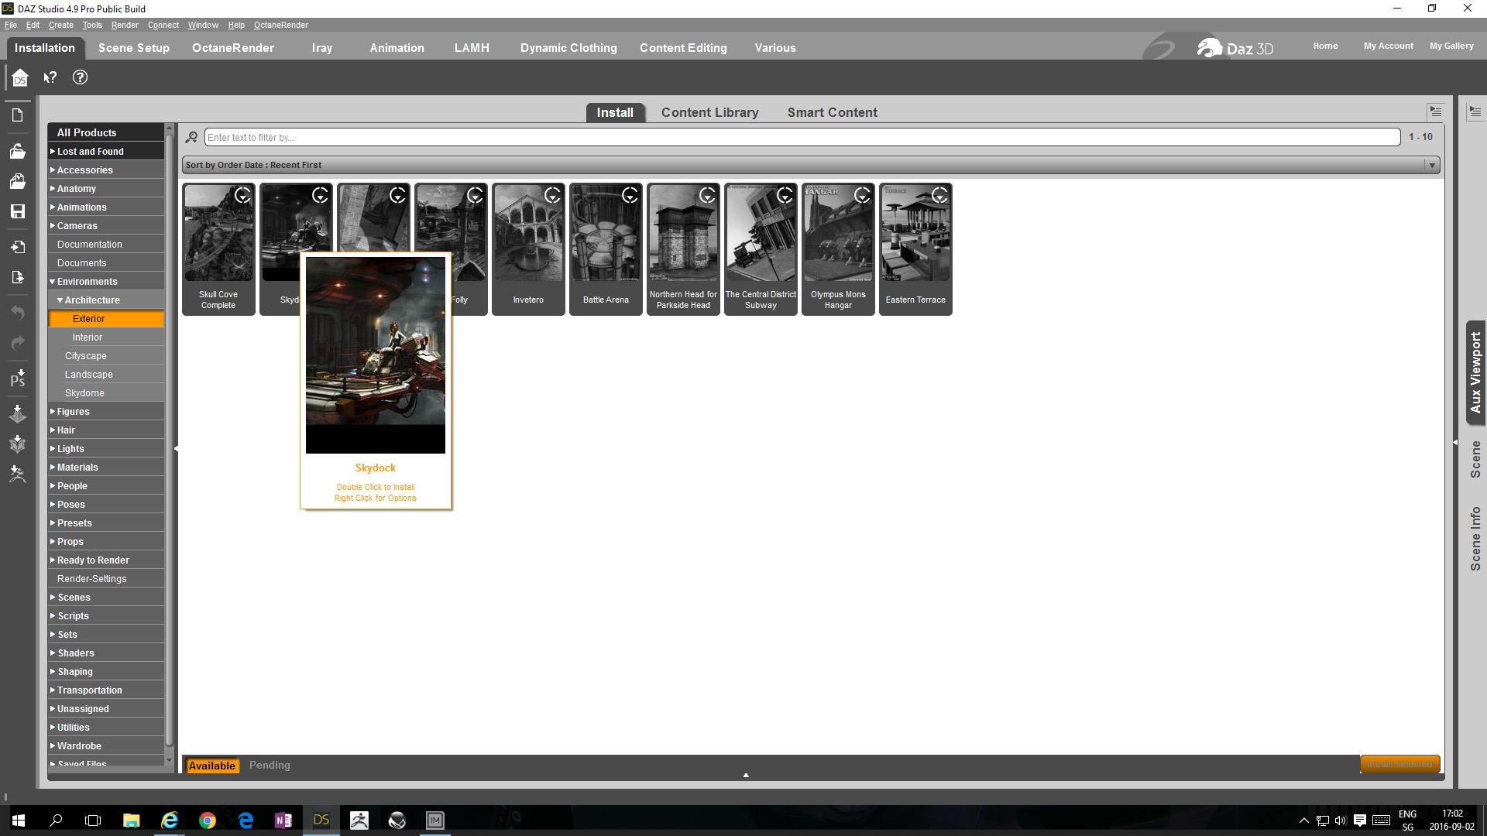Screen dimensions: 1487x836
Task: Toggle the Available filter button
Action: (x=211, y=766)
